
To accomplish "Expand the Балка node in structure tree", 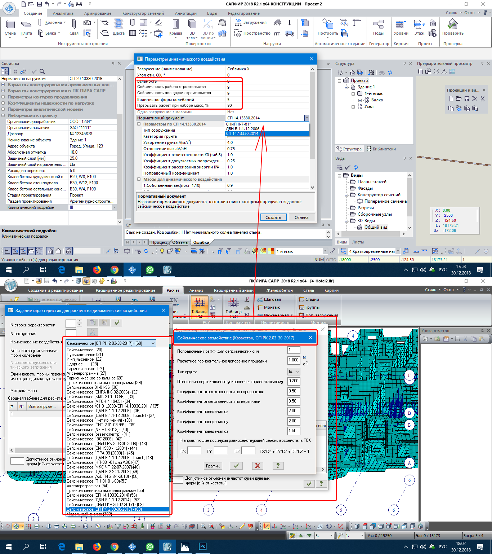I will 360,100.
